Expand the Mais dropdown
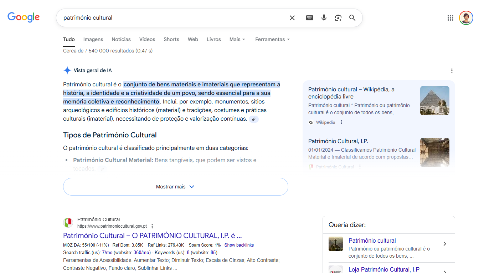The width and height of the screenshot is (479, 273). click(237, 39)
